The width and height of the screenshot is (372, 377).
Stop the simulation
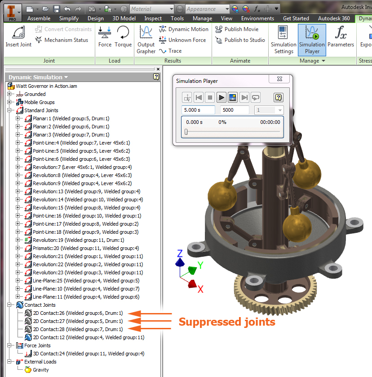point(210,97)
